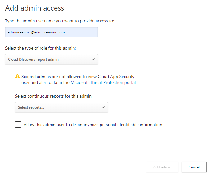
Task: Open the Microsoft Threat Protection portal link
Action: tap(103, 83)
